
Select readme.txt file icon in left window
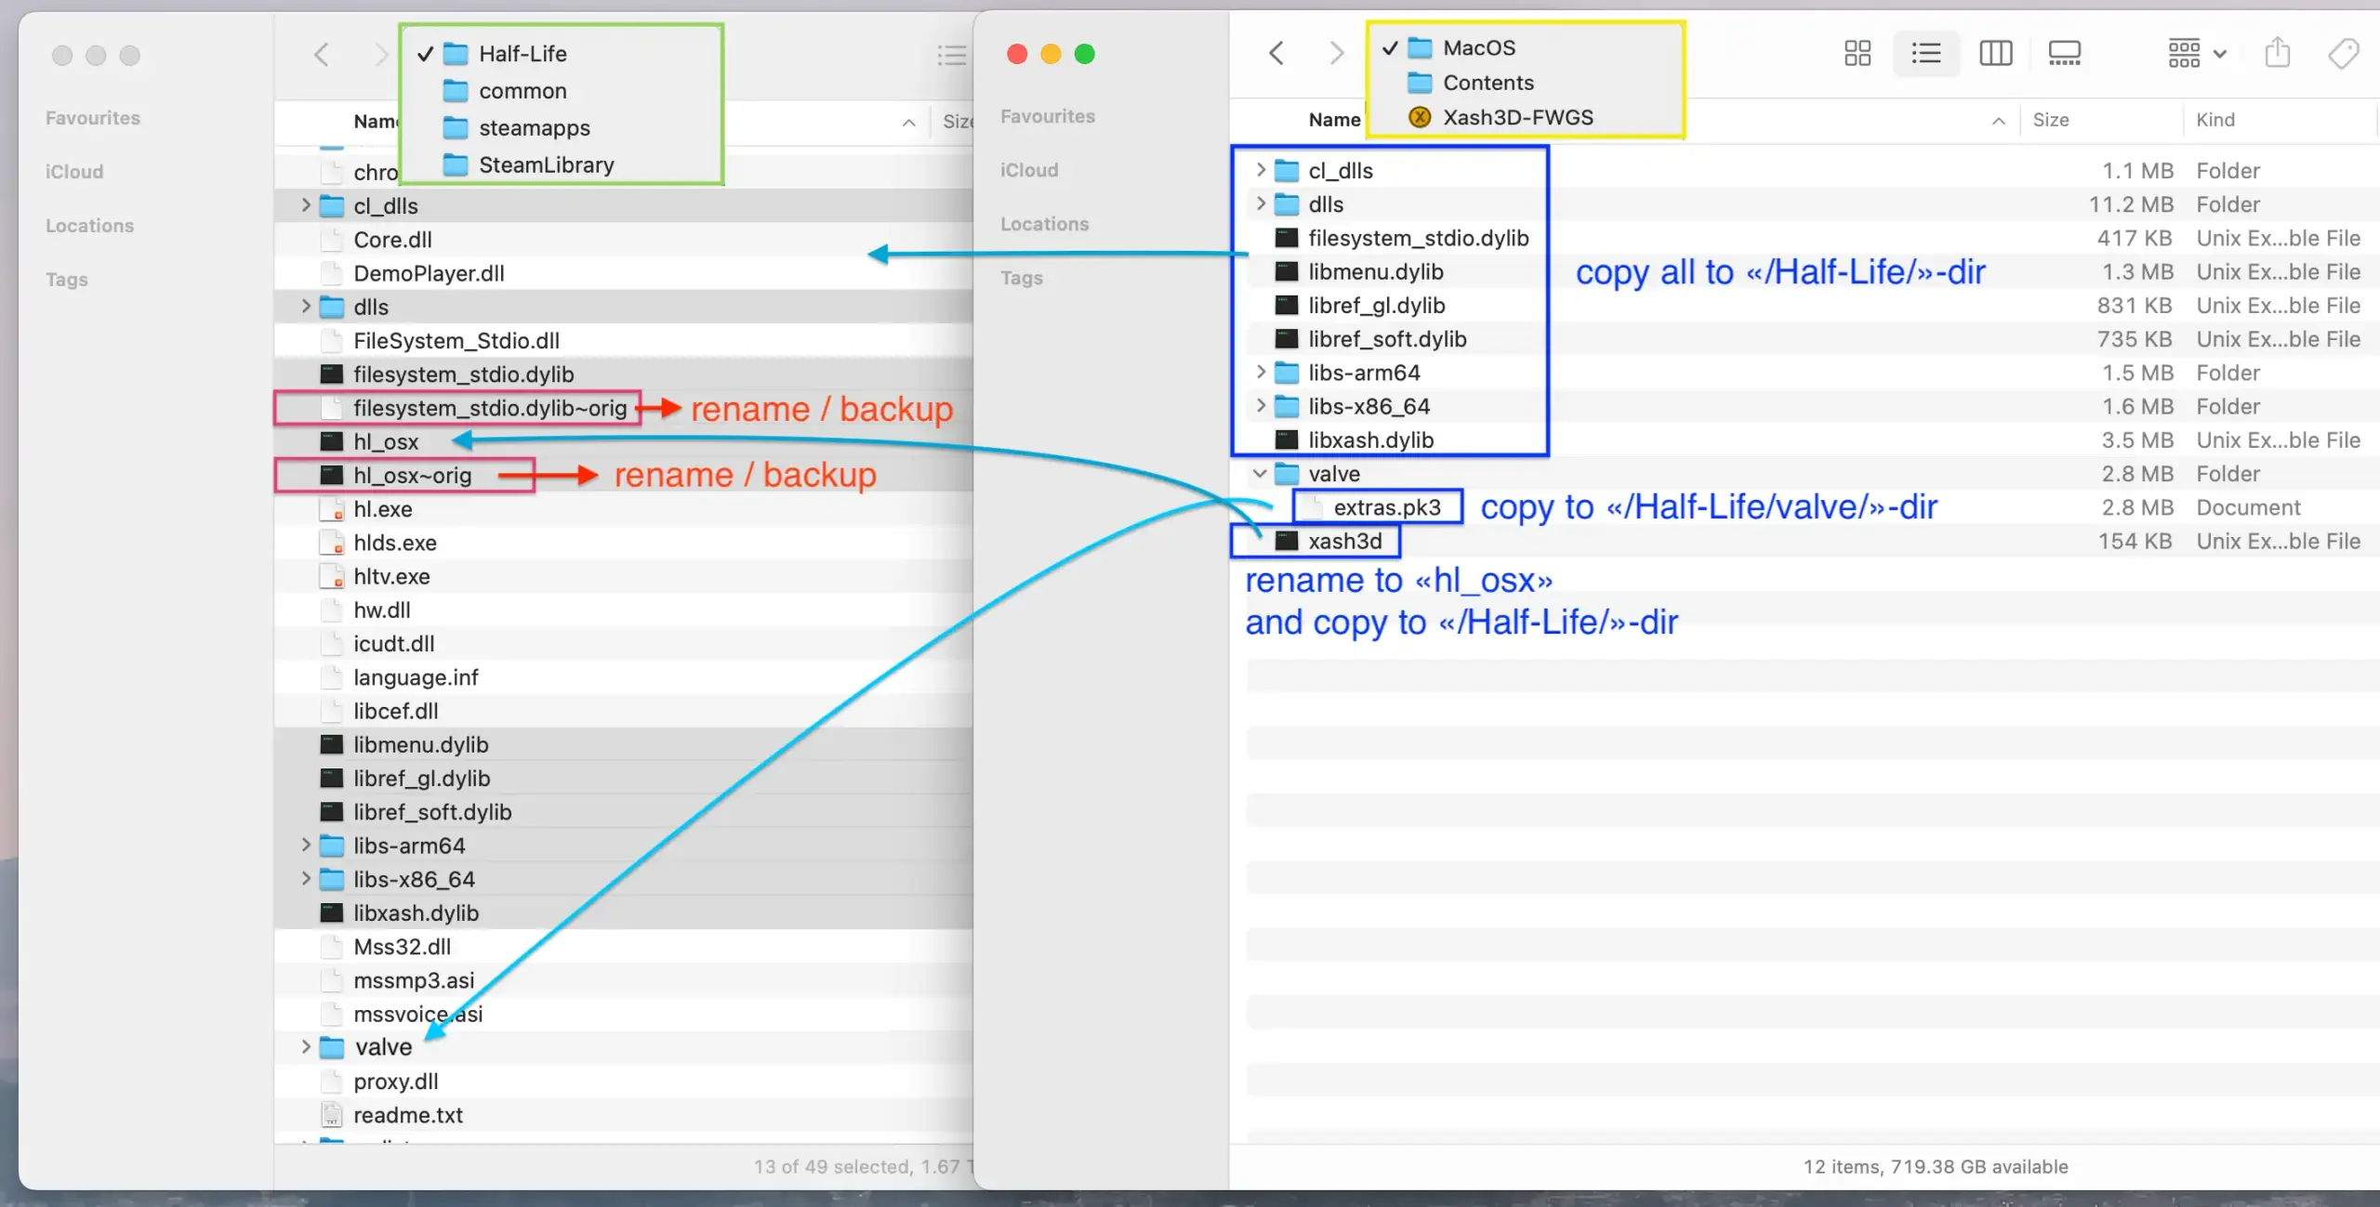click(331, 1115)
